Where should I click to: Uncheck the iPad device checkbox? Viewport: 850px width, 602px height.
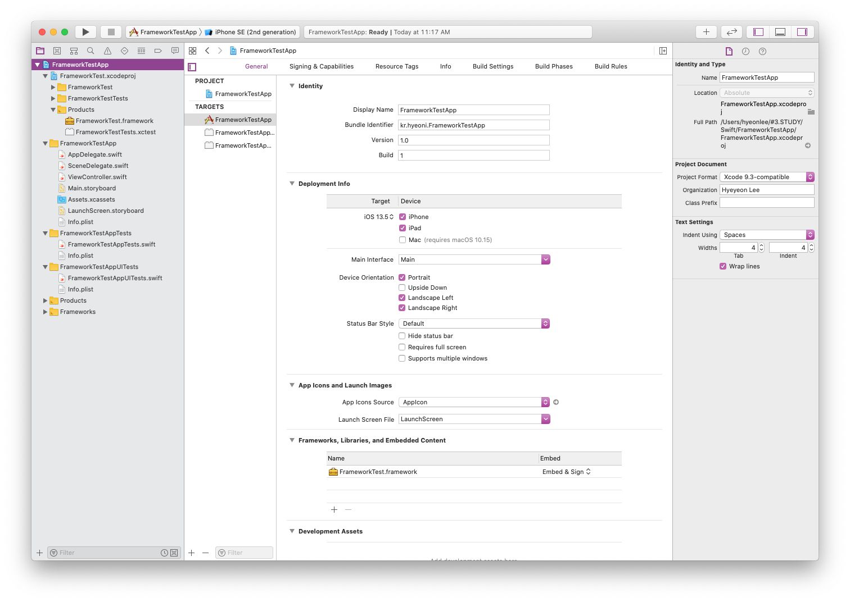tap(403, 228)
